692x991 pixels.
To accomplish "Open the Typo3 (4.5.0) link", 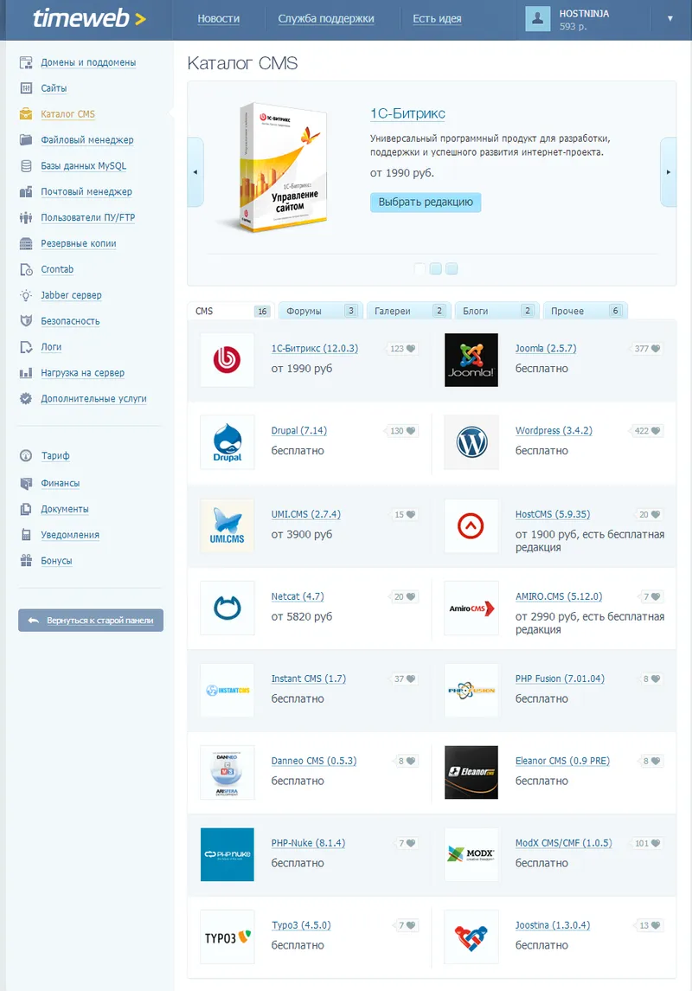I will [x=301, y=925].
